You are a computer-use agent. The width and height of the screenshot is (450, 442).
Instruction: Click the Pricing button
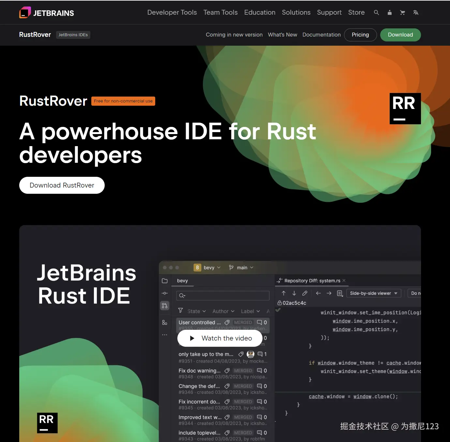(x=360, y=35)
